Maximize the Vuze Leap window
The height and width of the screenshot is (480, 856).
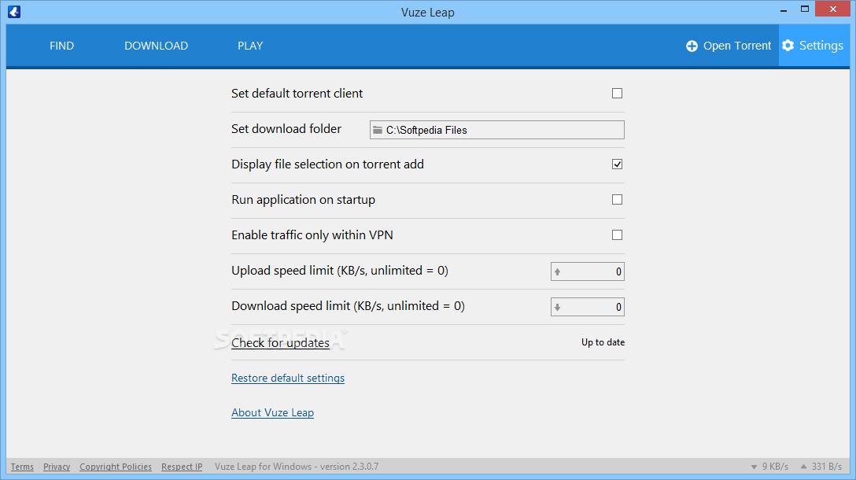[x=805, y=9]
